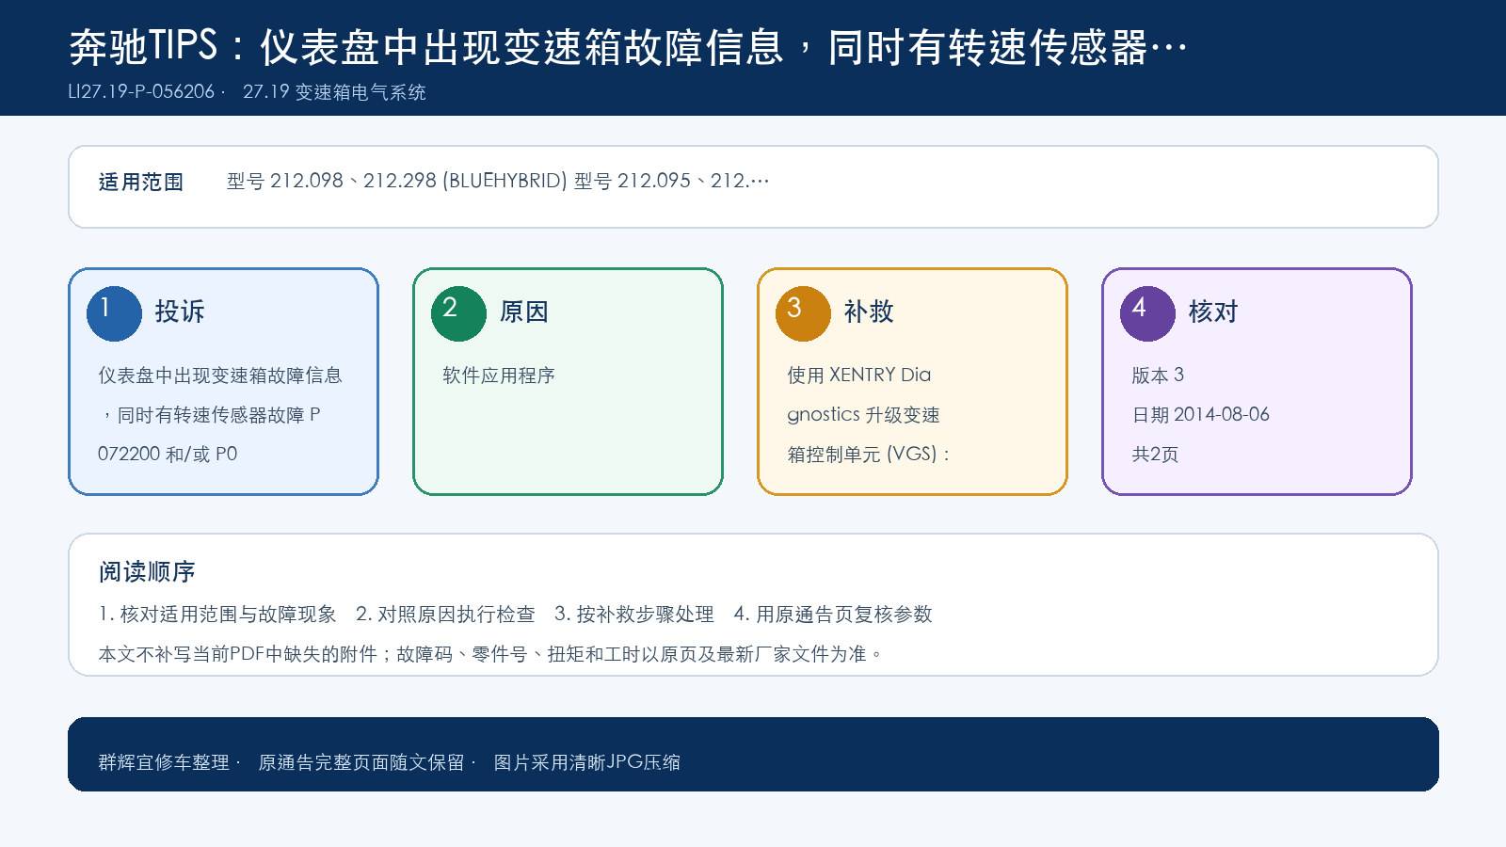
Task: Click the page title starting 奔驰TIPS
Action: [x=628, y=47]
